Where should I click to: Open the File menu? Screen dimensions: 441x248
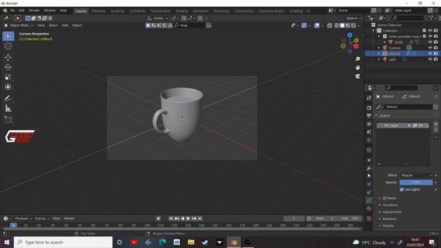(12, 10)
